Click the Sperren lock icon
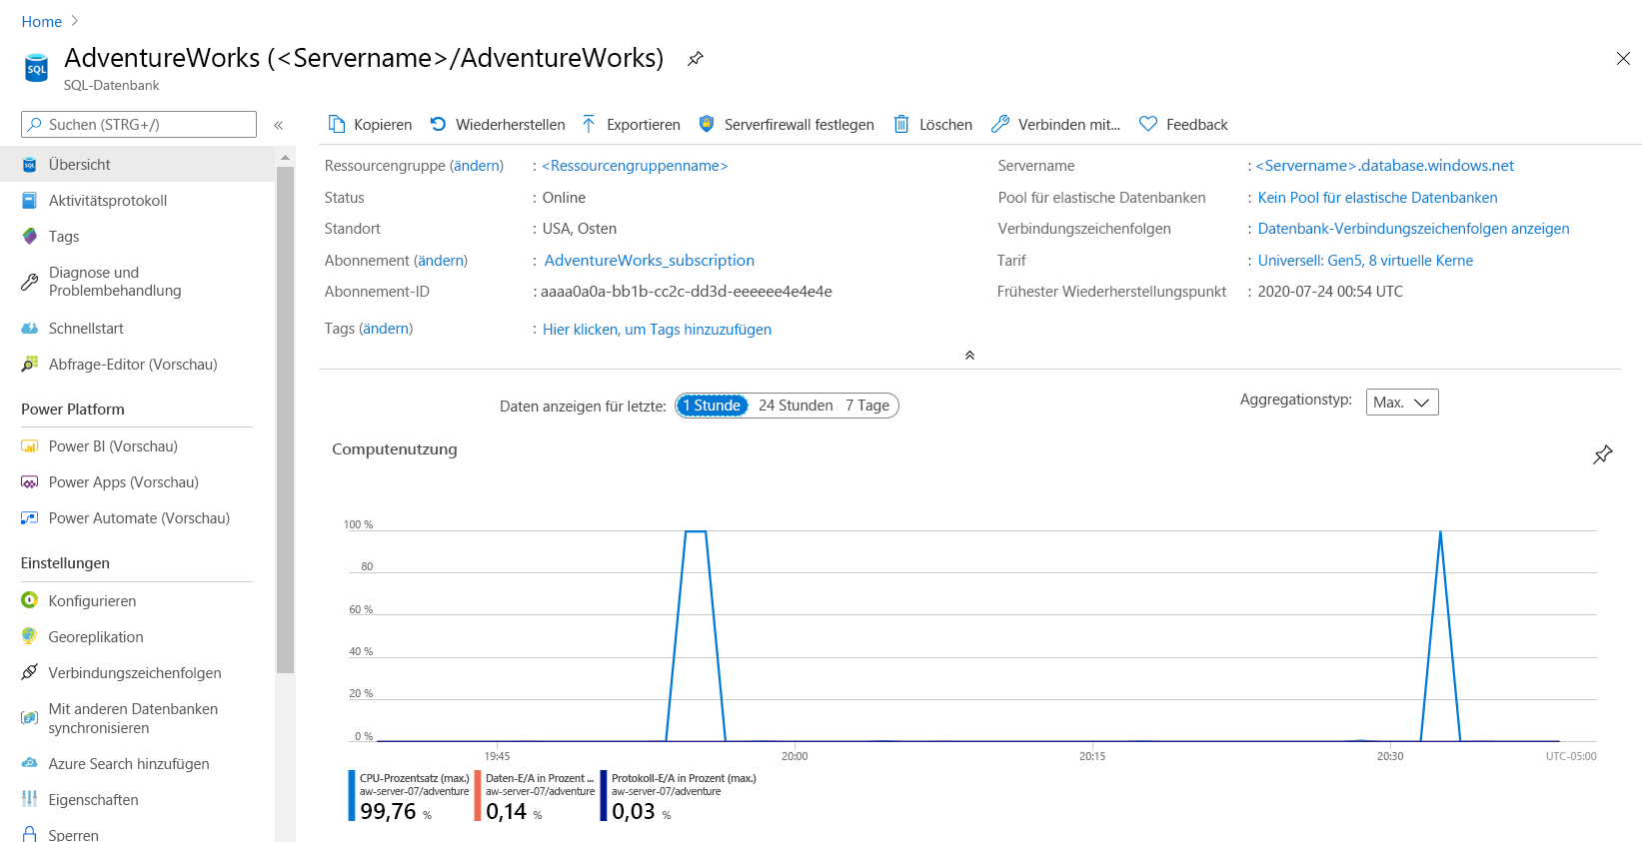Image resolution: width=1642 pixels, height=842 pixels. click(30, 834)
